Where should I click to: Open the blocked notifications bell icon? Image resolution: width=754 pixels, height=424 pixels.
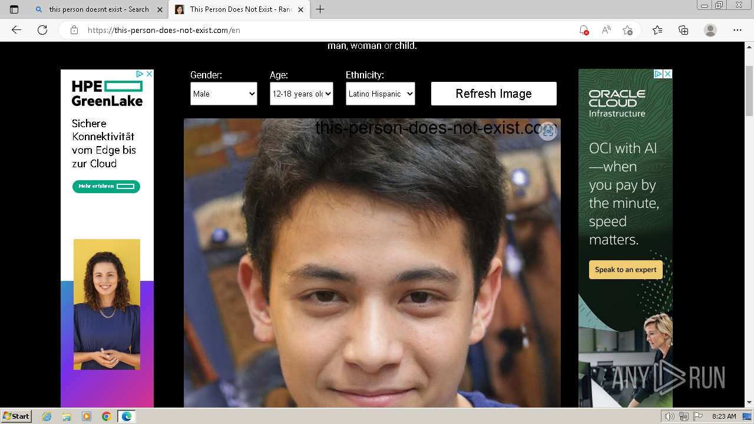584,30
